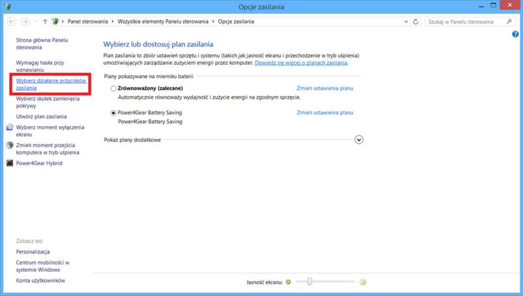The width and height of the screenshot is (523, 296).
Task: Click the window title bar app icon
Action: (7, 7)
